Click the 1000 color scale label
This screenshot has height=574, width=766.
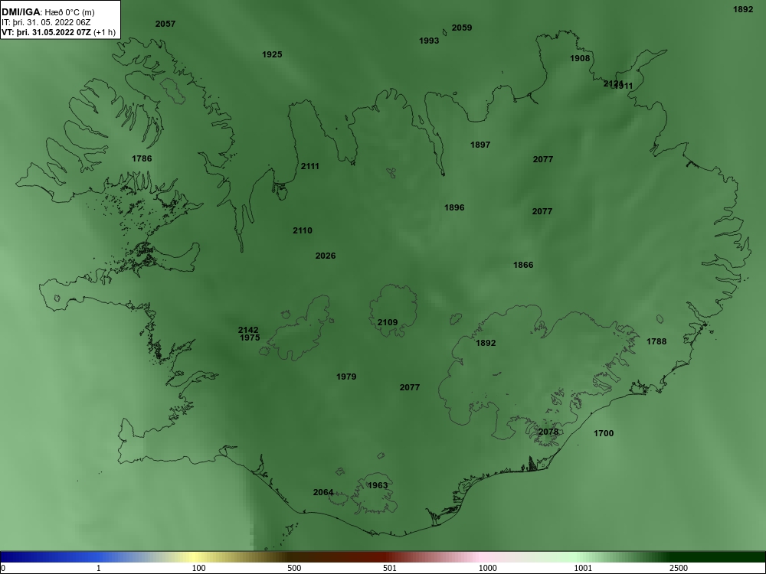pyautogui.click(x=487, y=568)
